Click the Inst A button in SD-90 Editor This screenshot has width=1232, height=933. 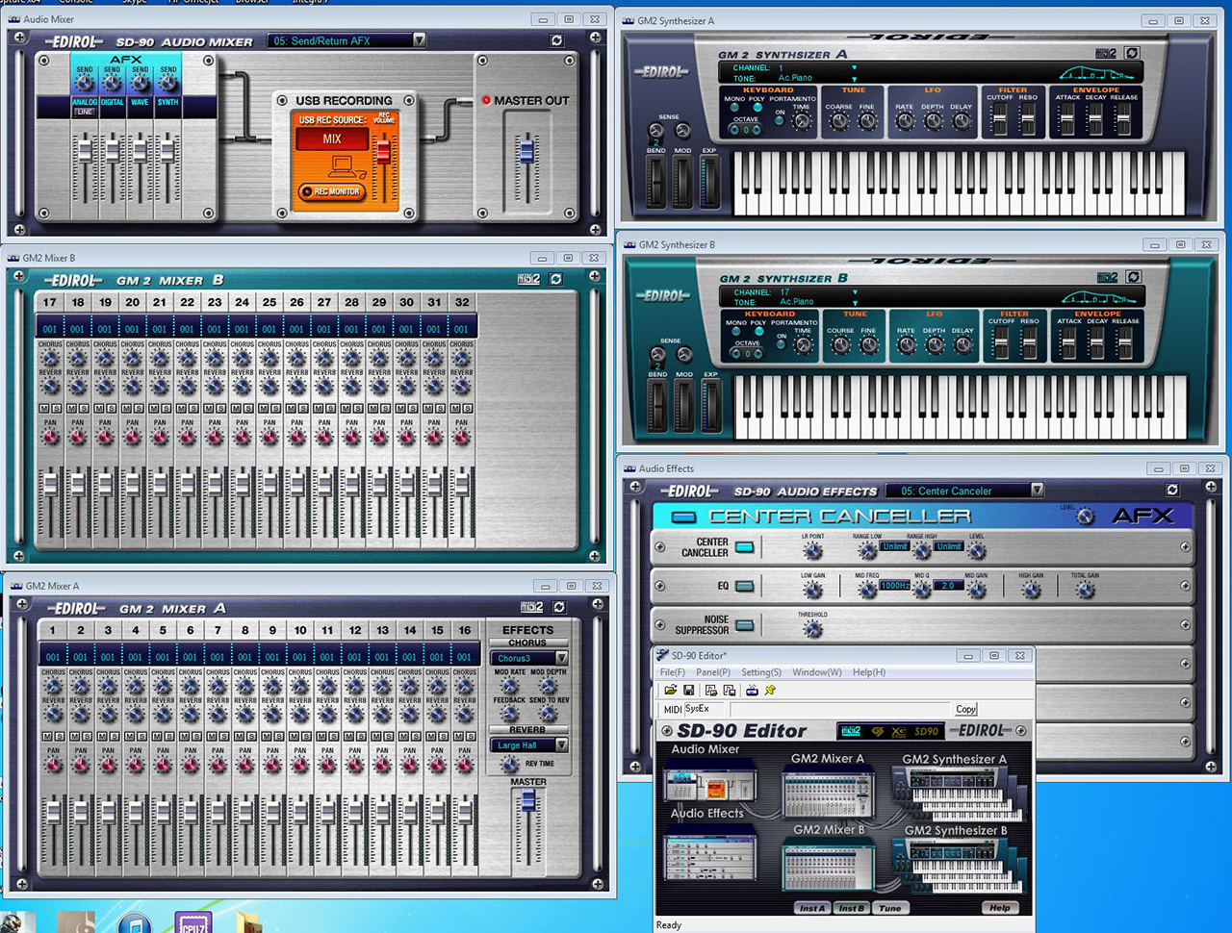[812, 908]
